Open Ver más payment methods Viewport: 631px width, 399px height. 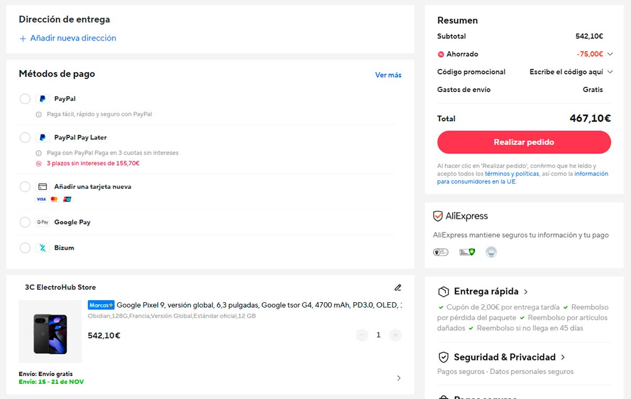[x=388, y=75]
